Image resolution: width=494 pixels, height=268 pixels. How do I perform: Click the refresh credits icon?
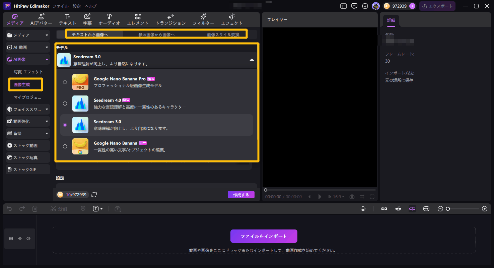(x=94, y=195)
